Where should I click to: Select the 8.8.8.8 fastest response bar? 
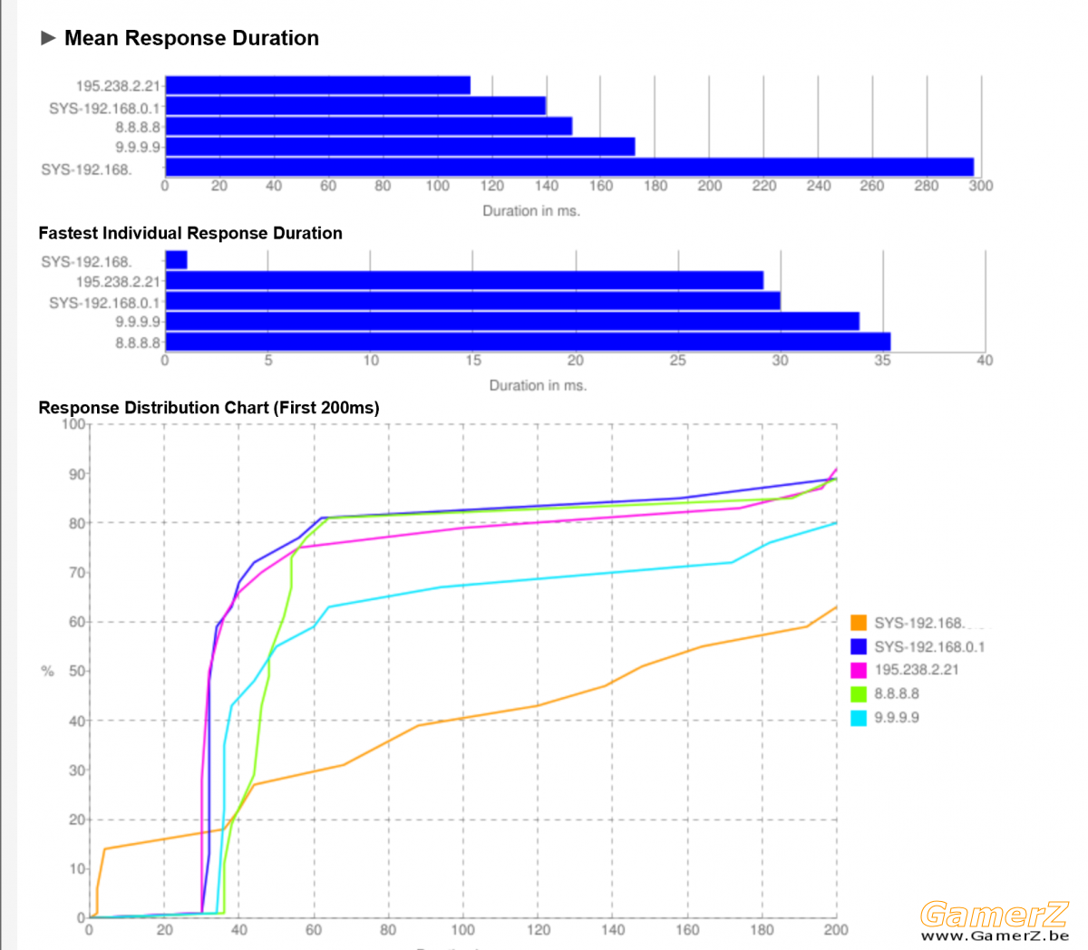tap(528, 342)
